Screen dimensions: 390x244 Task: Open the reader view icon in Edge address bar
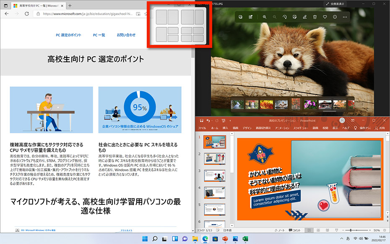pyautogui.click(x=138, y=14)
